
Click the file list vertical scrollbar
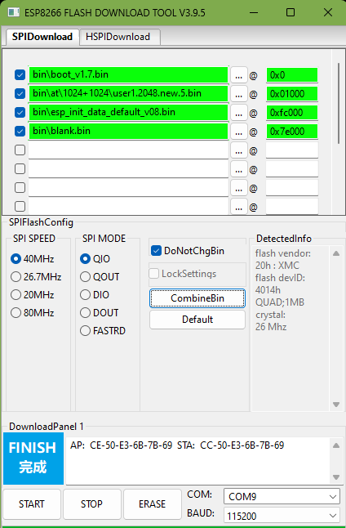pyautogui.click(x=339, y=103)
